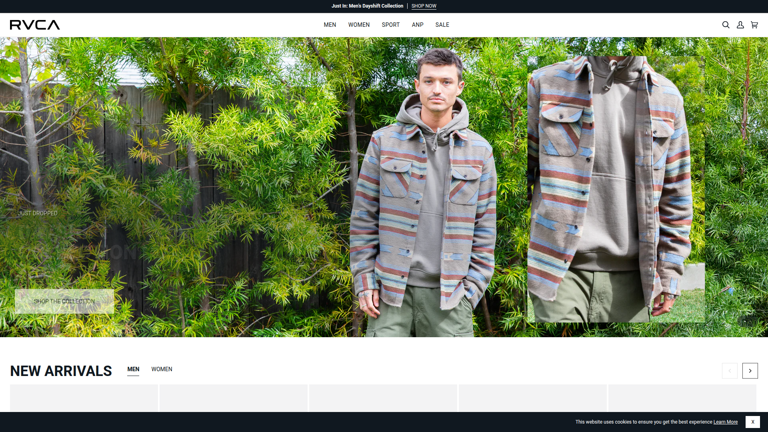The image size is (768, 432).
Task: Follow the Learn More cookie link
Action: pos(725,422)
